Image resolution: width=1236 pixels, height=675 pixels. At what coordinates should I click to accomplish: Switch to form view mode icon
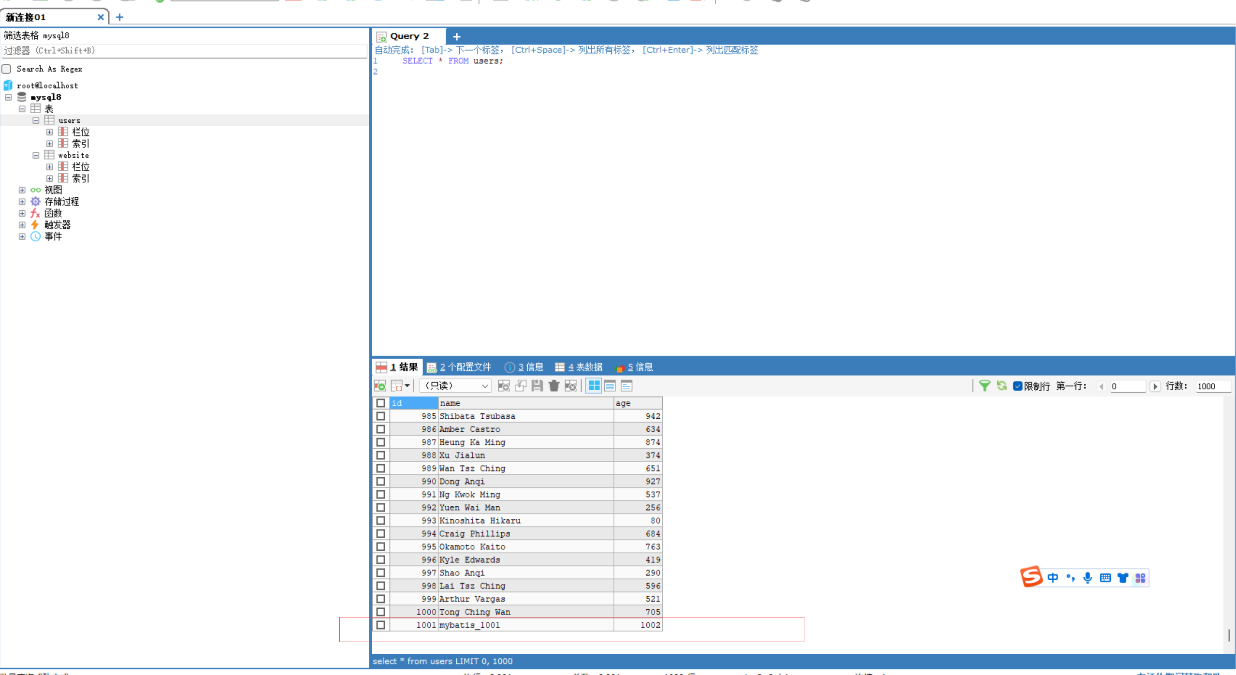[x=610, y=386]
